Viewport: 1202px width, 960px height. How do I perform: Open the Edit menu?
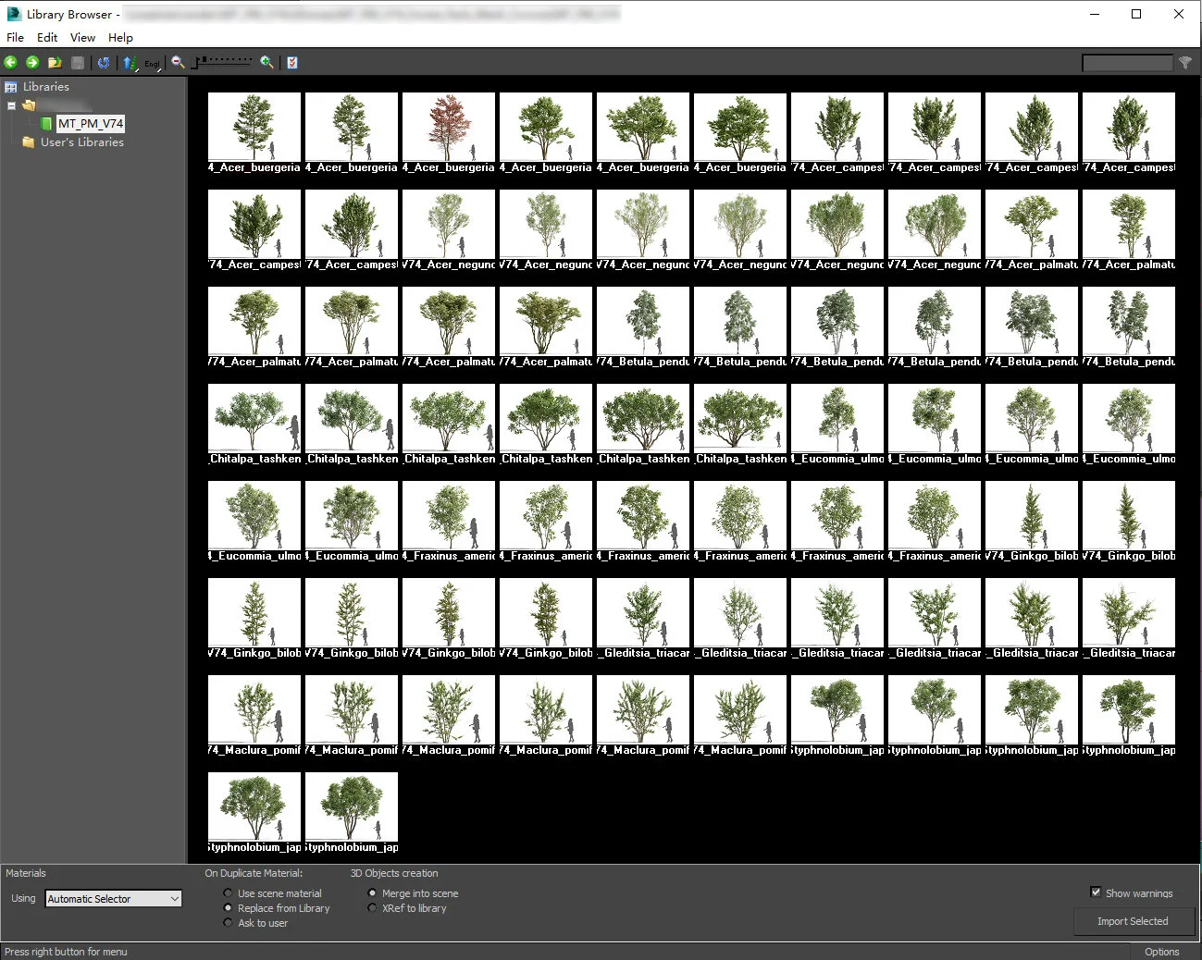tap(46, 37)
